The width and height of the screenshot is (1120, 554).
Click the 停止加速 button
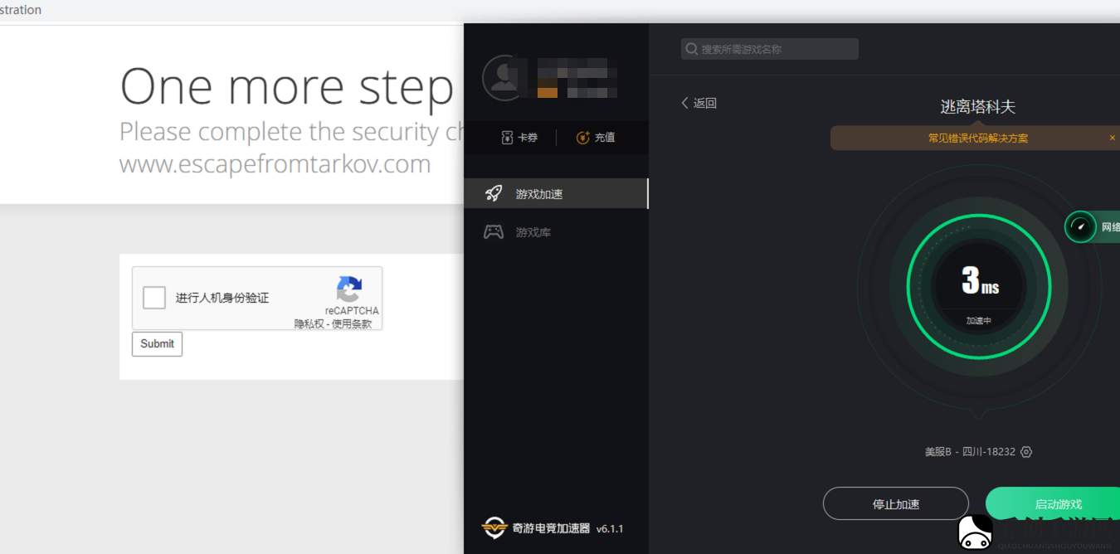click(x=896, y=504)
